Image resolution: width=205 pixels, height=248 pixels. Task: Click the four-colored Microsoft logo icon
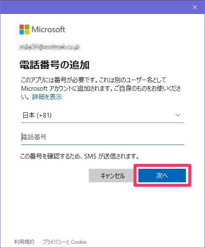pos(24,29)
